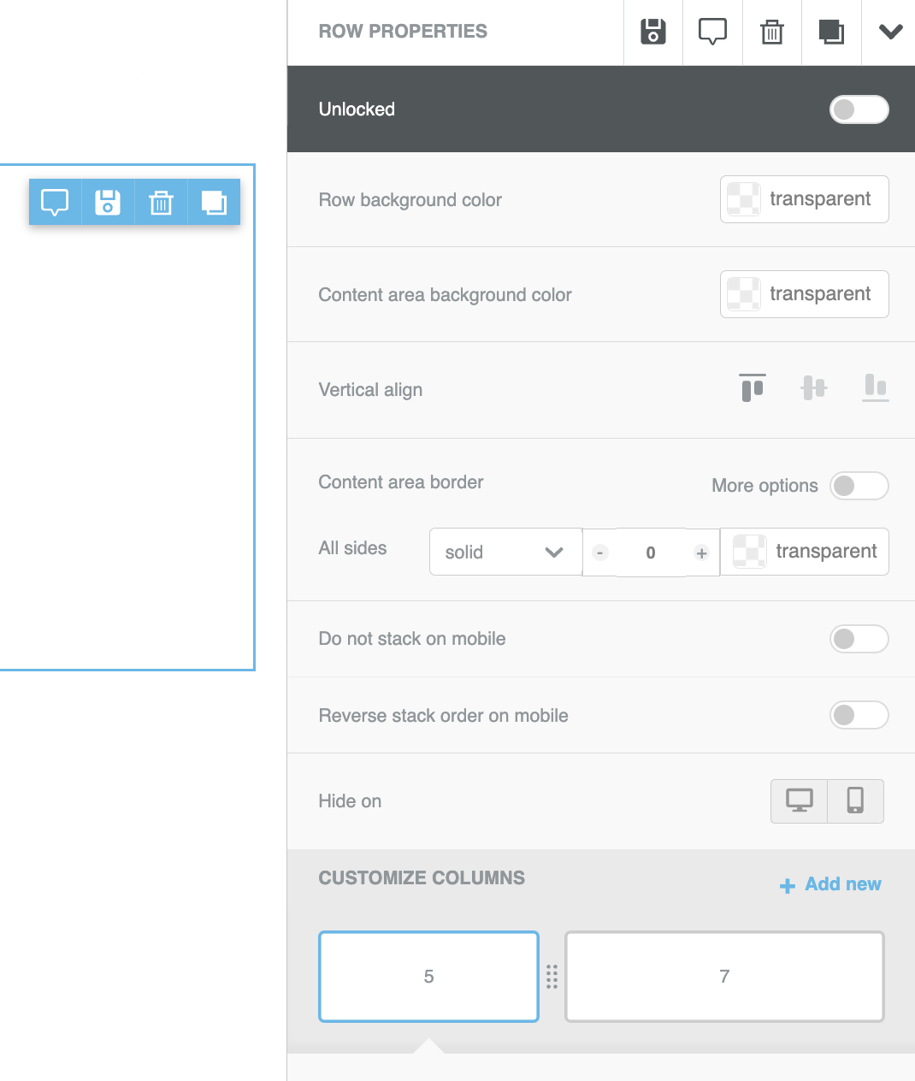Duplicate row from blue canvas toolbar
Viewport: 915px width, 1081px height.
pos(214,202)
